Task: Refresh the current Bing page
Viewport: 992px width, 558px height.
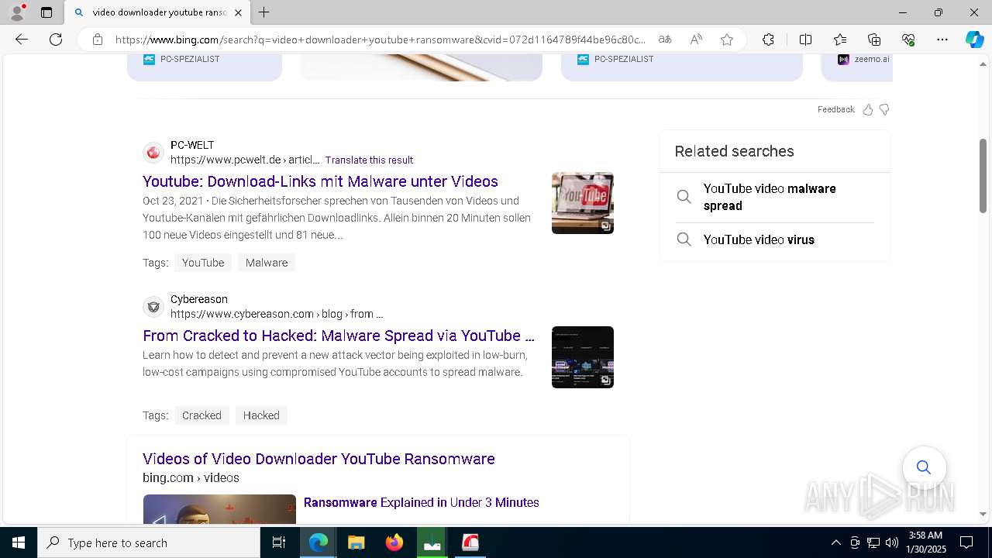Action: pos(56,40)
